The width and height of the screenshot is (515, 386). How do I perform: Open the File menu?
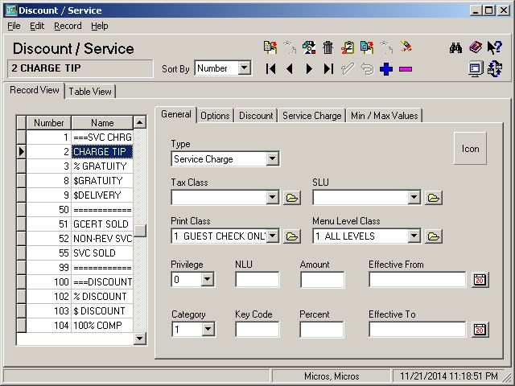pos(14,26)
